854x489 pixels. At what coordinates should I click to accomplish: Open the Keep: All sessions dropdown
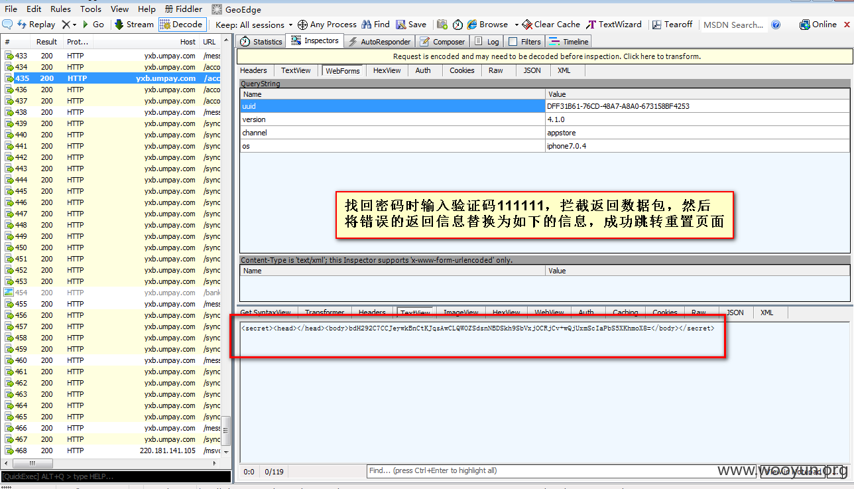254,25
